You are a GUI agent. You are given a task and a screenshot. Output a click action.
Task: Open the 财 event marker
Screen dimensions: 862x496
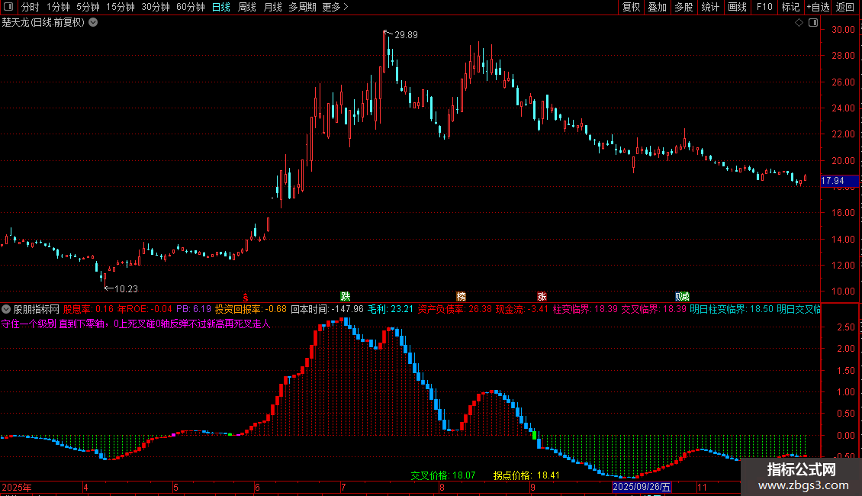pyautogui.click(x=679, y=297)
